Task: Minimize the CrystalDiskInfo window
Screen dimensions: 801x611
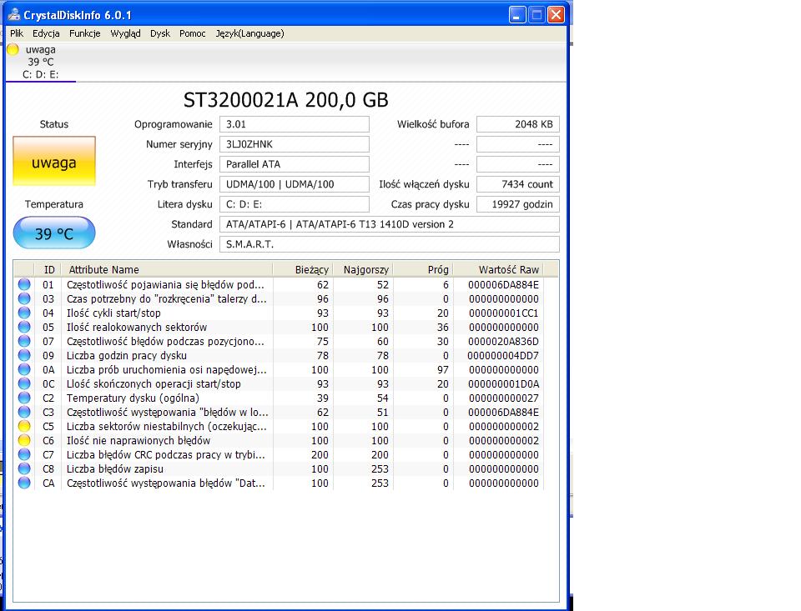Action: tap(517, 15)
